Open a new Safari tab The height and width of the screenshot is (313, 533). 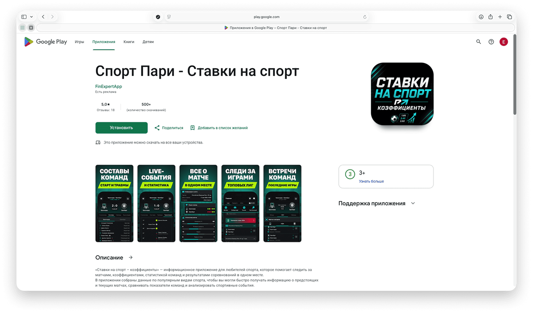point(500,17)
